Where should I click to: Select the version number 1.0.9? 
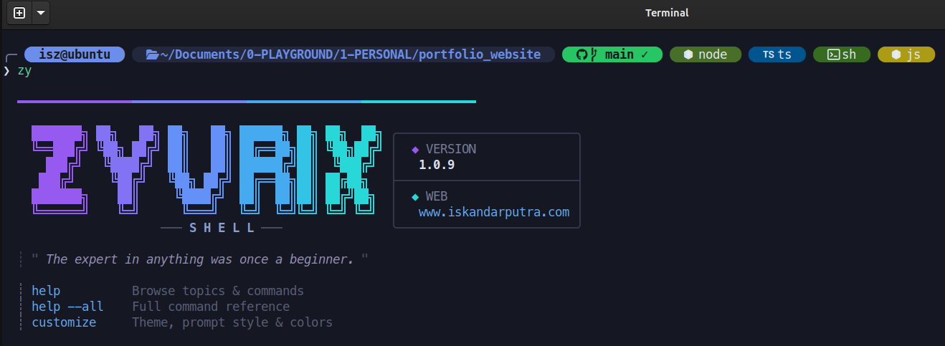[x=437, y=165]
